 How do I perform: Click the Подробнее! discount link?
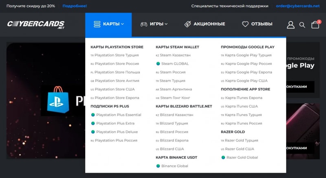75,6
